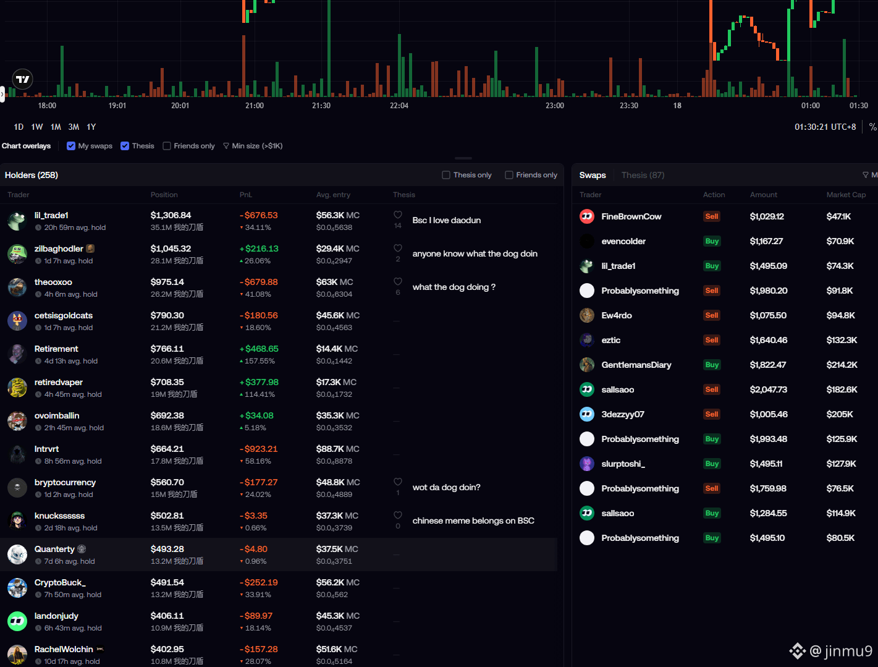Toggle the Thesis chart overlay checkbox
Screen dimensions: 878x667
(x=125, y=146)
